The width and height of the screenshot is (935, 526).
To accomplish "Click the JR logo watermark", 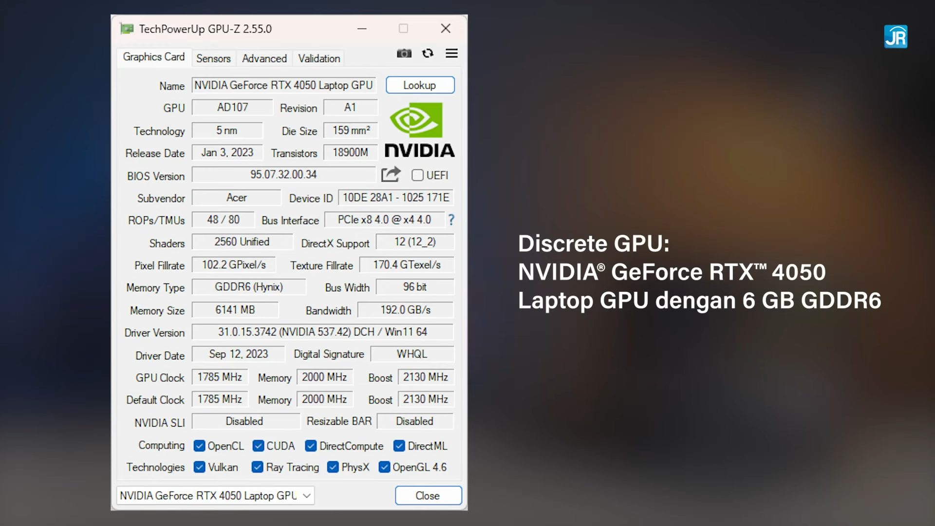I will 896,37.
